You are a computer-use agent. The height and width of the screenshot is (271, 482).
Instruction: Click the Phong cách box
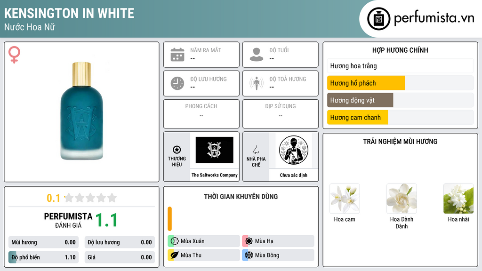tap(201, 114)
